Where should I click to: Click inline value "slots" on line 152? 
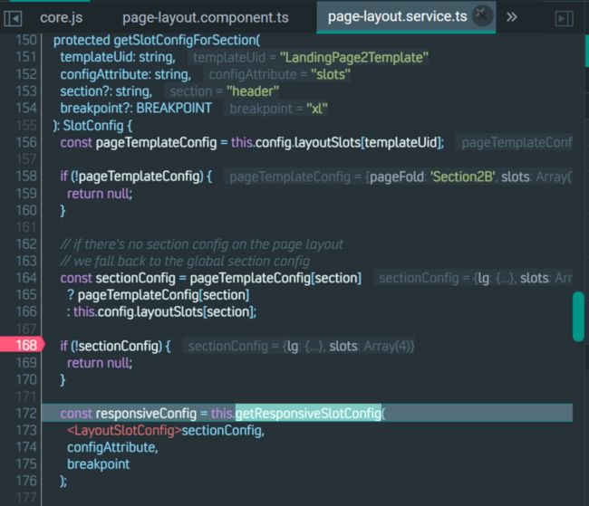coord(331,74)
